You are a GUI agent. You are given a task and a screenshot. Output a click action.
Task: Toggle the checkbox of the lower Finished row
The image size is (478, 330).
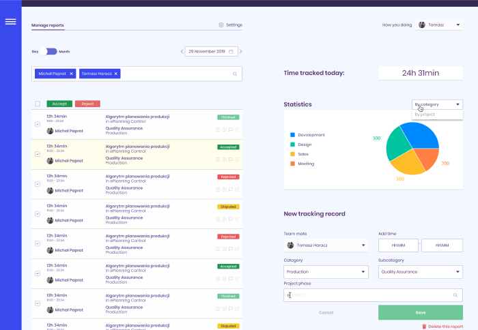pyautogui.click(x=38, y=303)
